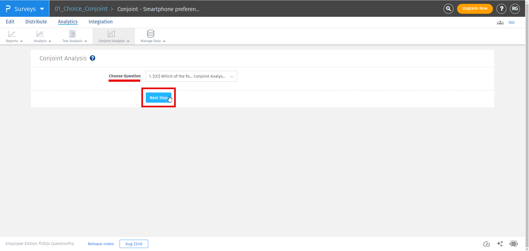Open the Choose Question dropdown
This screenshot has width=529, height=251.
pyautogui.click(x=191, y=76)
